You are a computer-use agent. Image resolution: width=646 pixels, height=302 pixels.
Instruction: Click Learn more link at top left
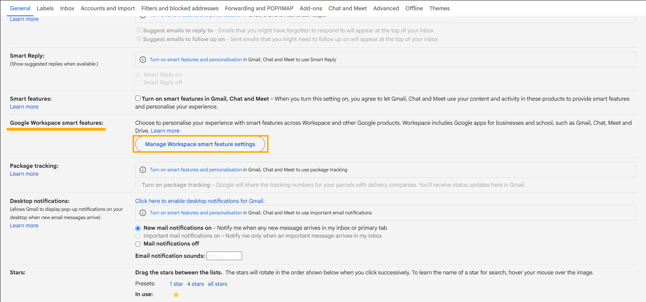pyautogui.click(x=24, y=19)
